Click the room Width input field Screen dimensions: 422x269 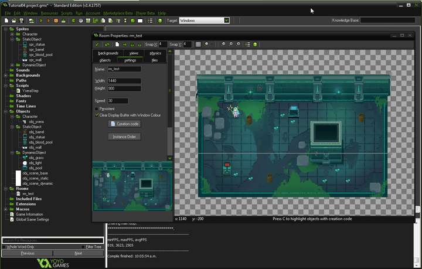[x=124, y=81]
